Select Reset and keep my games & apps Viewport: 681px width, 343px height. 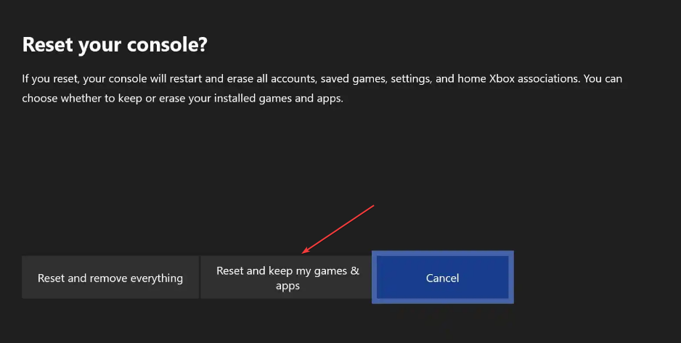click(x=287, y=277)
